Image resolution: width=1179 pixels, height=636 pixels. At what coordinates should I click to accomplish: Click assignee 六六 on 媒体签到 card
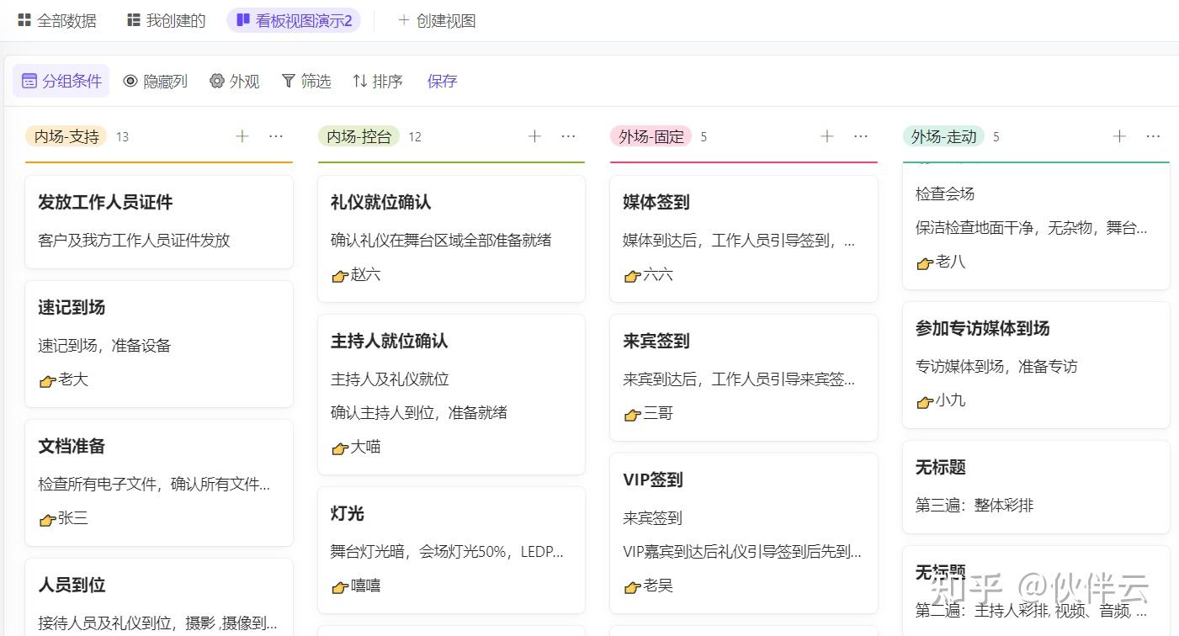coord(649,274)
